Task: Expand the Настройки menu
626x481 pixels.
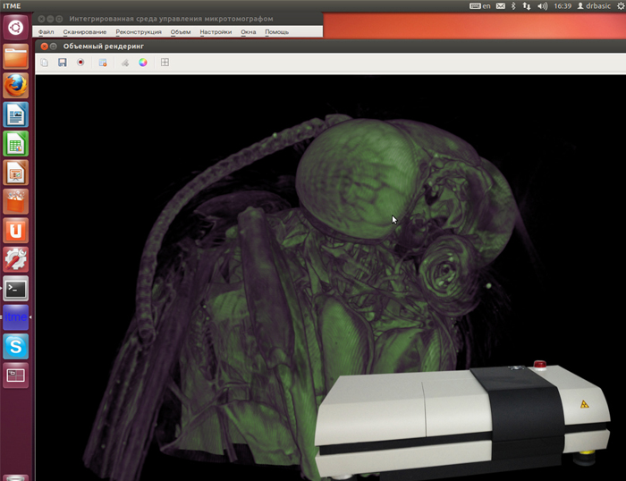Action: tap(216, 32)
